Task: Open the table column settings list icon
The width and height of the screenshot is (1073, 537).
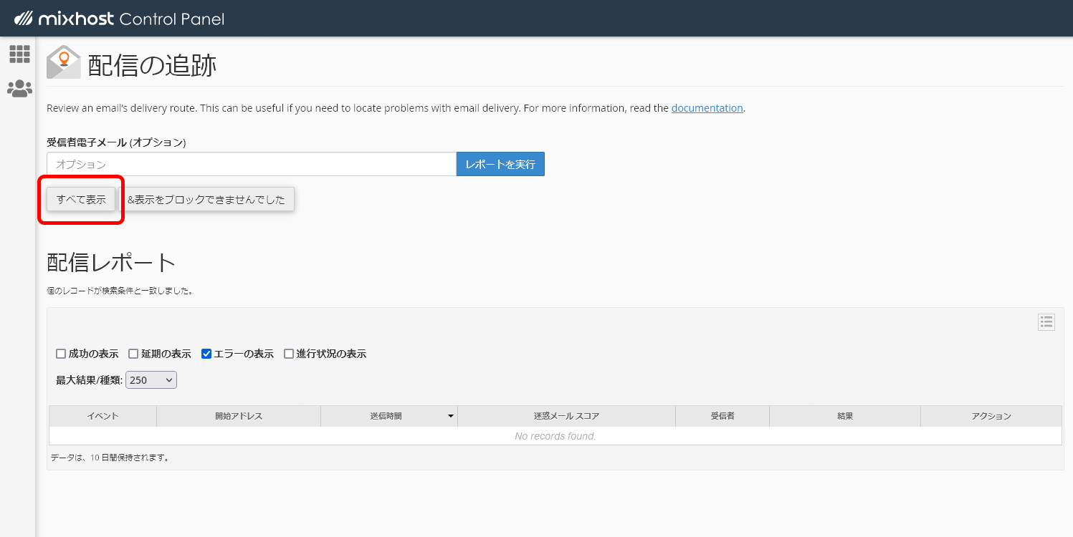Action: tap(1046, 322)
